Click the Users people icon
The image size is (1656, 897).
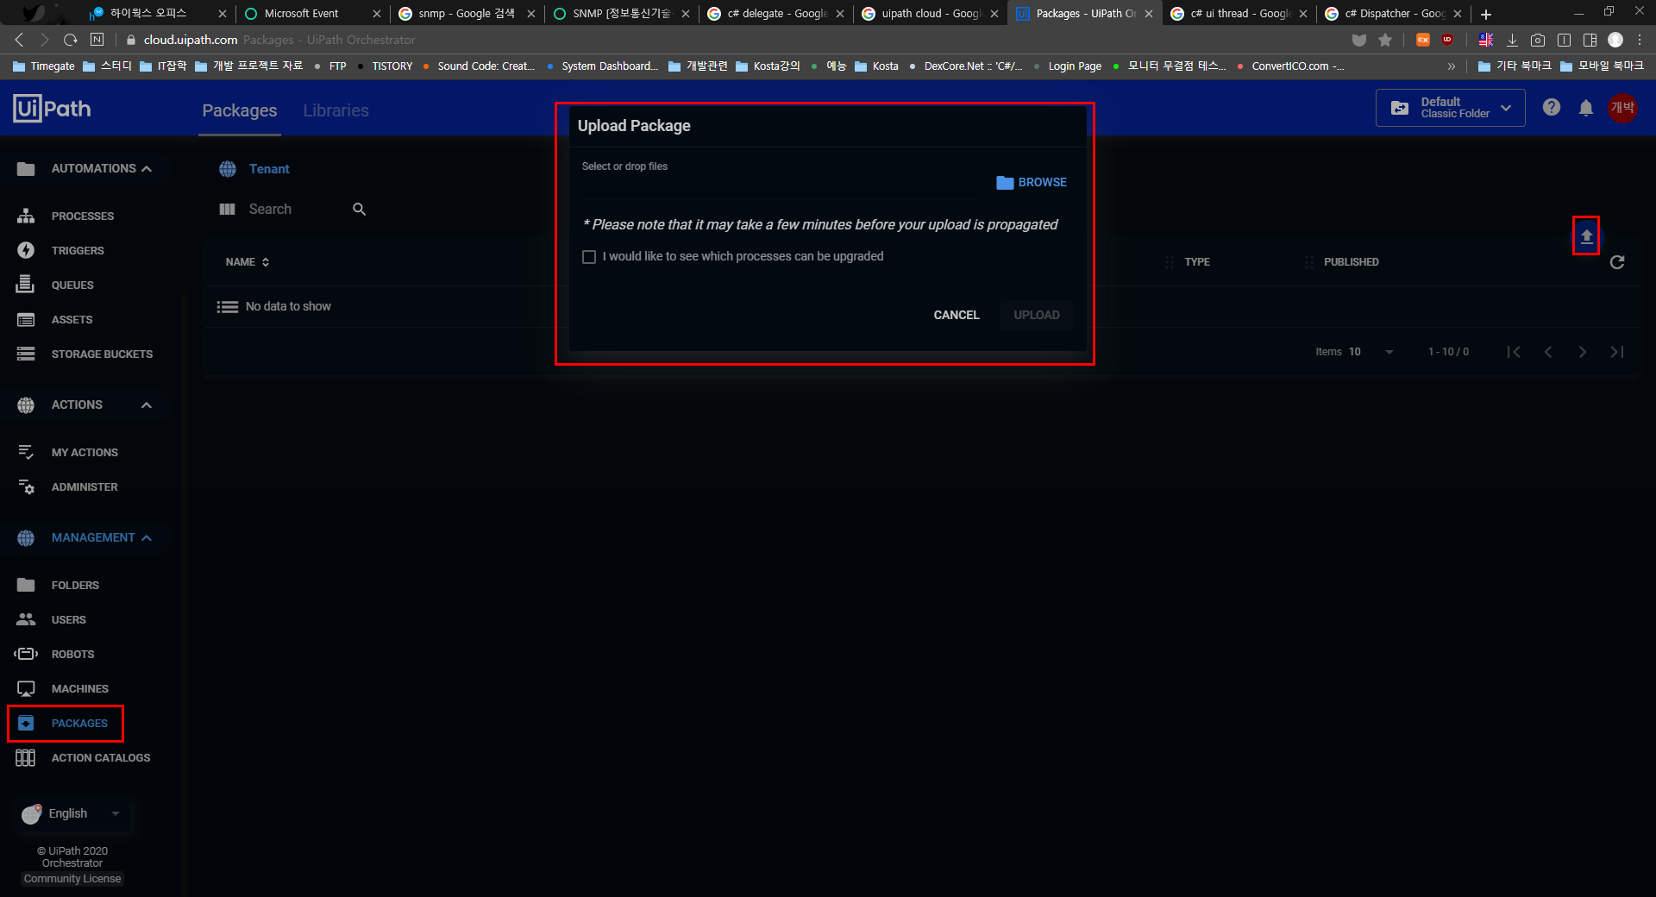(x=26, y=619)
